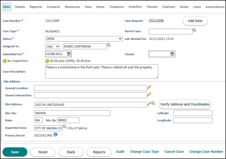Open the Violations tab
Viewport: 226px width, 159px height.
pyautogui.click(x=116, y=7)
